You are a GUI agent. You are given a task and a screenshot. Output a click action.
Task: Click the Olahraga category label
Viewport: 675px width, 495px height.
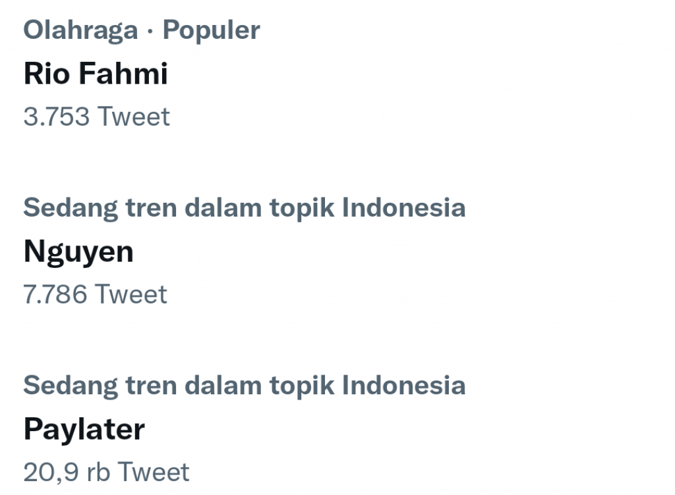(80, 30)
